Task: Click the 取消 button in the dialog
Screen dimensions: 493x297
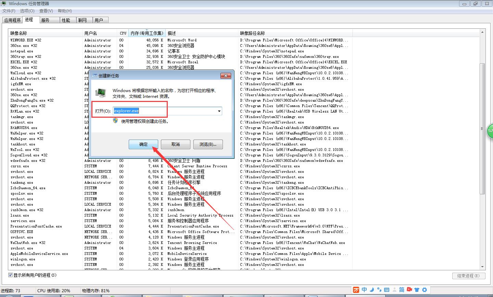Action: 176,144
